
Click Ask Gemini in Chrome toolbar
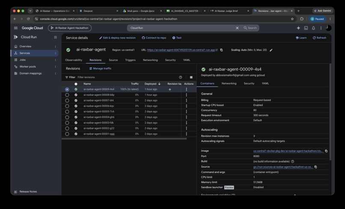323,11
